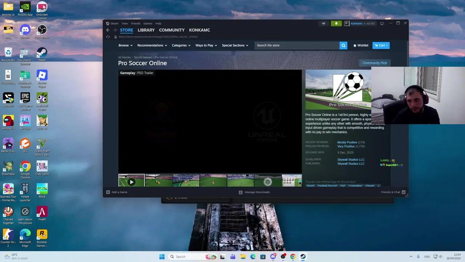Click the taskbar microphone tray icon
This screenshot has width=465, height=262.
point(418,257)
